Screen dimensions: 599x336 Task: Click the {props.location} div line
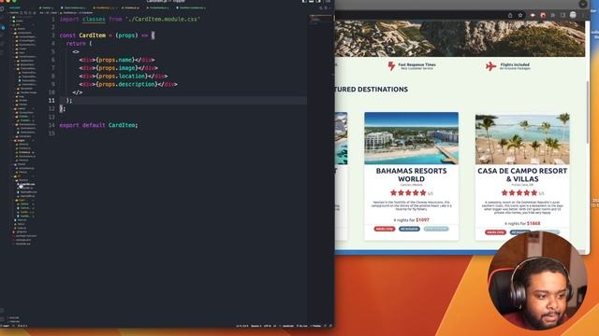click(123, 77)
